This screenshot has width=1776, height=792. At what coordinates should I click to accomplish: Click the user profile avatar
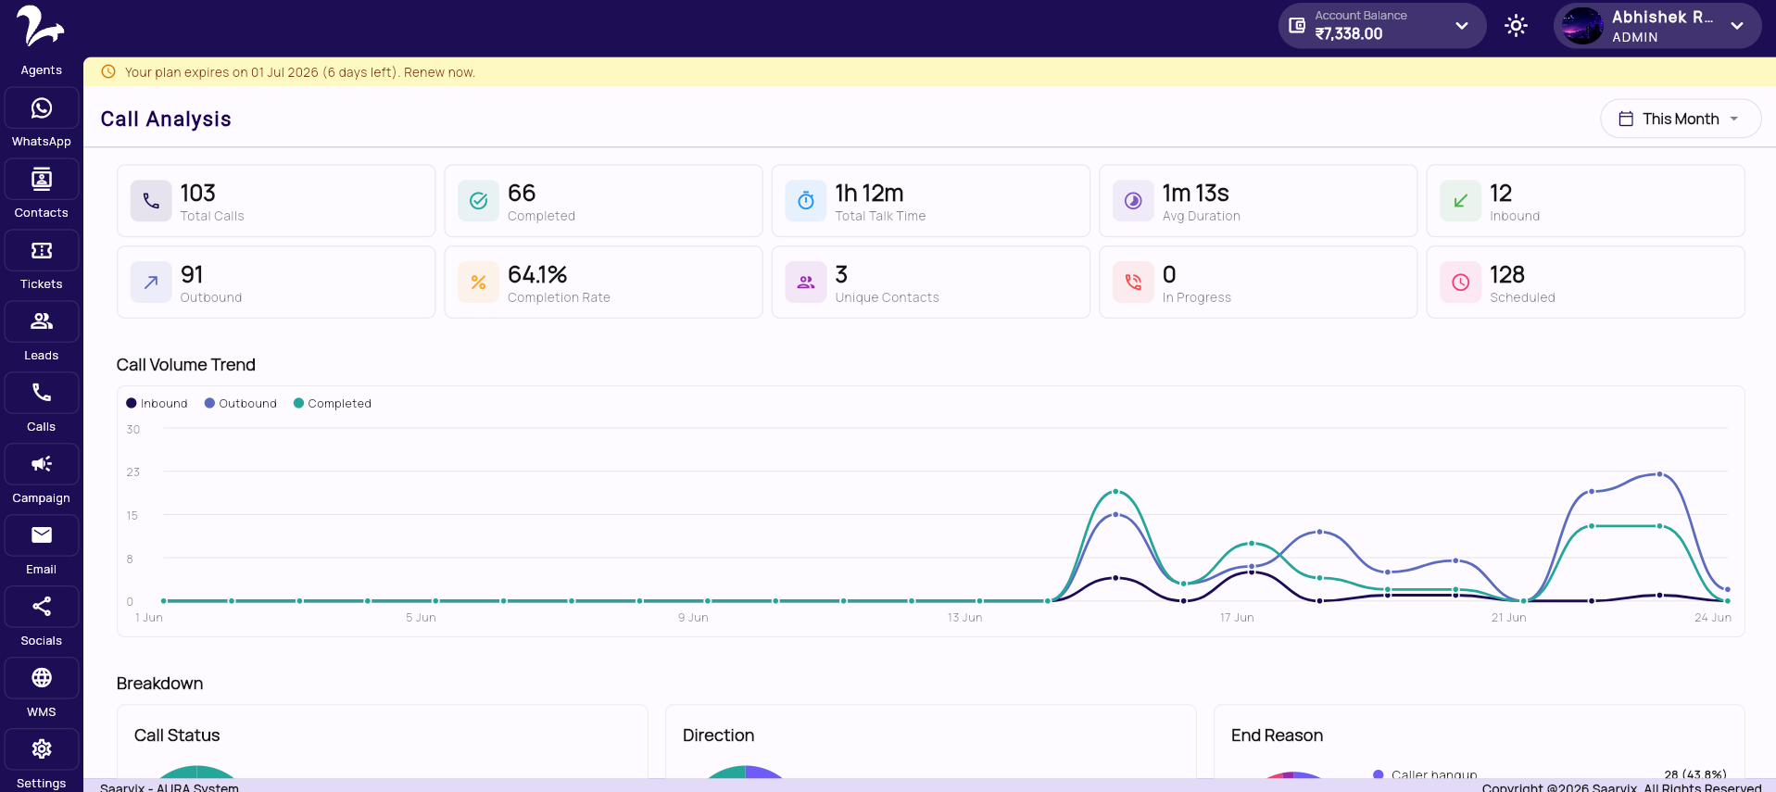1582,26
